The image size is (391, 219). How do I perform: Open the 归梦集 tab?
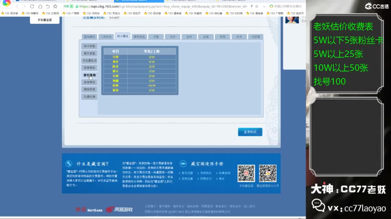(255, 37)
